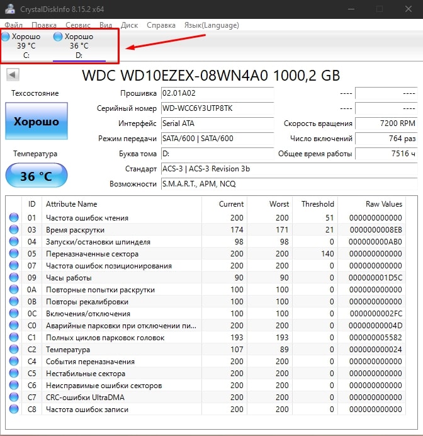Click the Threshold column header
This screenshot has width=423, height=436.
[x=315, y=204]
